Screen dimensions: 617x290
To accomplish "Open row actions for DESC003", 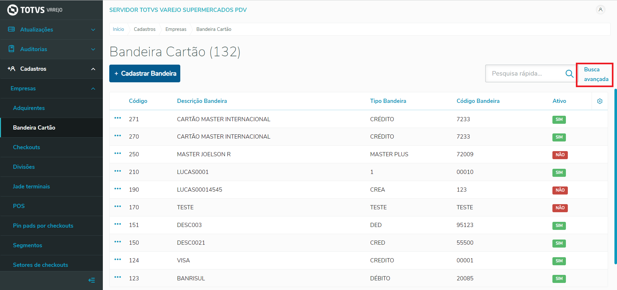I will pyautogui.click(x=118, y=224).
